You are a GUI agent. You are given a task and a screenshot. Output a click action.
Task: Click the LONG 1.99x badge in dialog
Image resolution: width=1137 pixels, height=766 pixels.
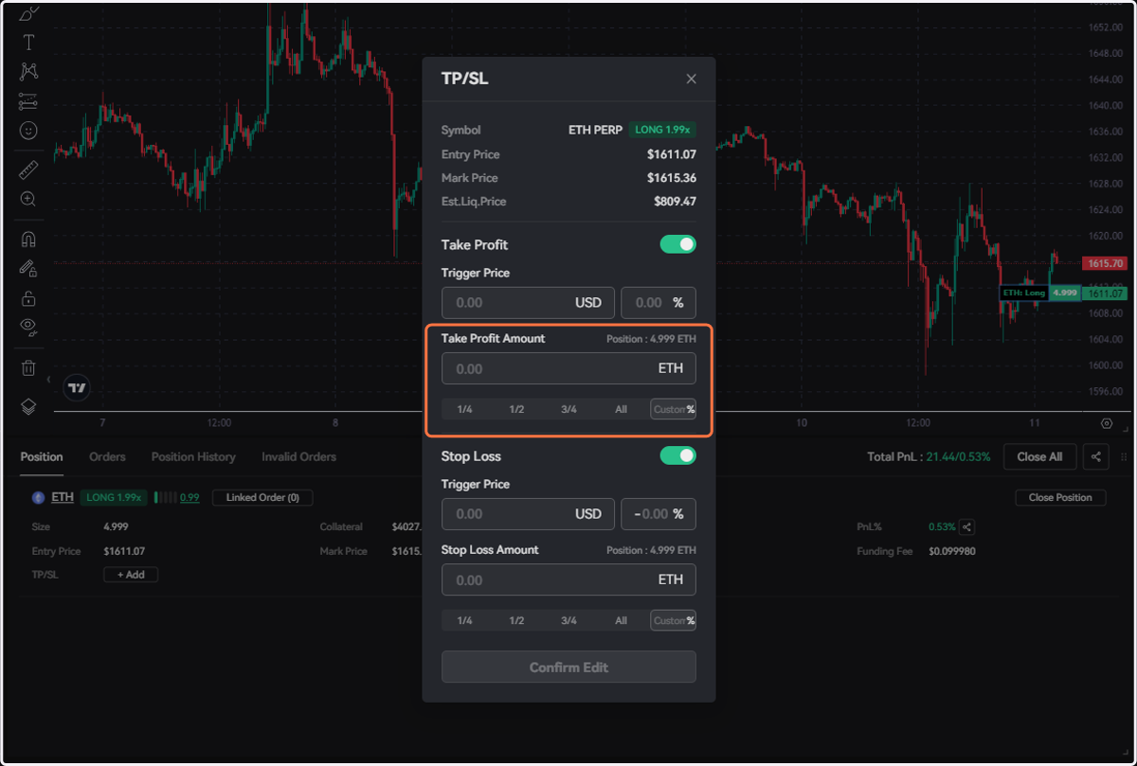(x=662, y=130)
